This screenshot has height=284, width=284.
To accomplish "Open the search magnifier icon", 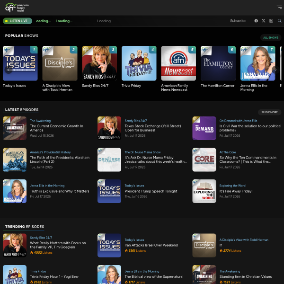I will tap(279, 21).
